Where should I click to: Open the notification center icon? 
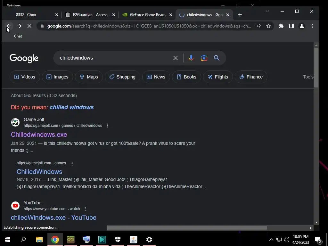[x=318, y=240]
